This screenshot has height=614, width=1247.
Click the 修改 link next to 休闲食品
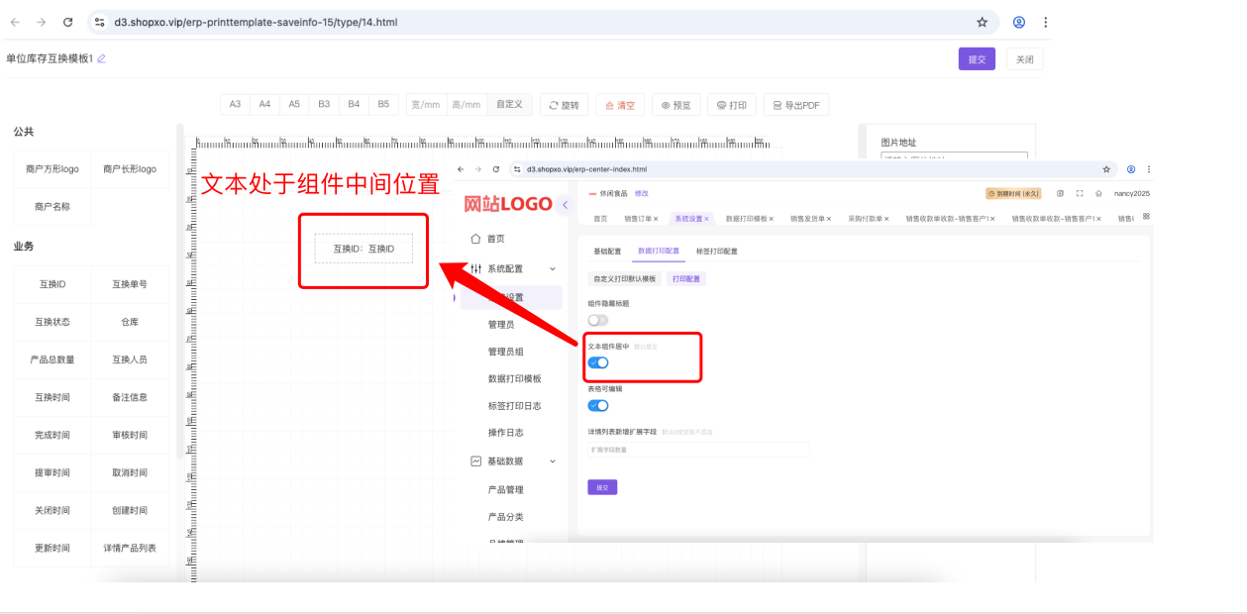point(642,193)
